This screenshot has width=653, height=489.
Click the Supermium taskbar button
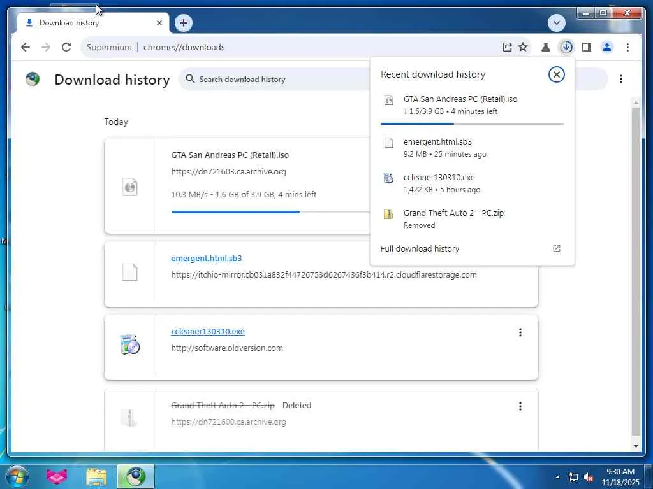point(136,476)
